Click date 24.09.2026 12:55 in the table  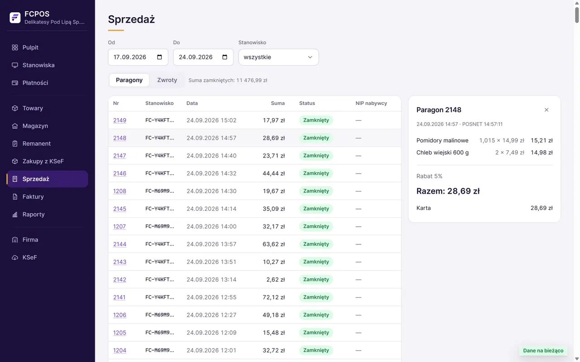tap(211, 297)
